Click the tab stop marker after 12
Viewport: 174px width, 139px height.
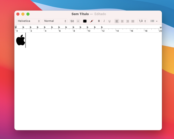tap(102, 27)
